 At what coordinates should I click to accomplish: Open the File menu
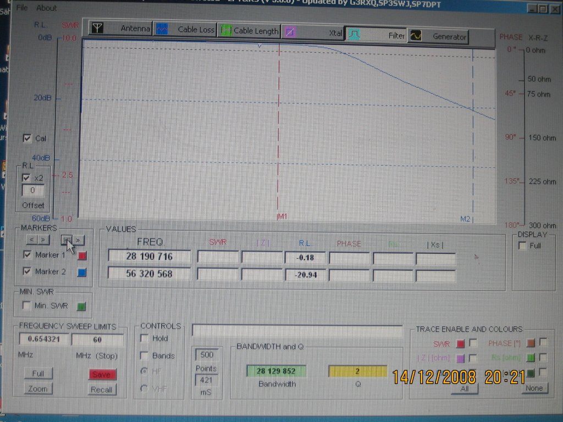coord(22,8)
